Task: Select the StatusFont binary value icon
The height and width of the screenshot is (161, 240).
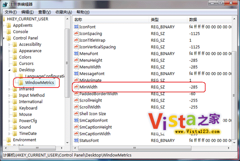Action: [76, 140]
